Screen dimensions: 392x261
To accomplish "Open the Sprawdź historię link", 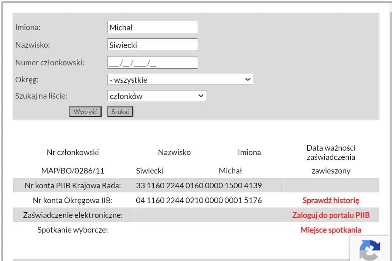I will tap(331, 200).
